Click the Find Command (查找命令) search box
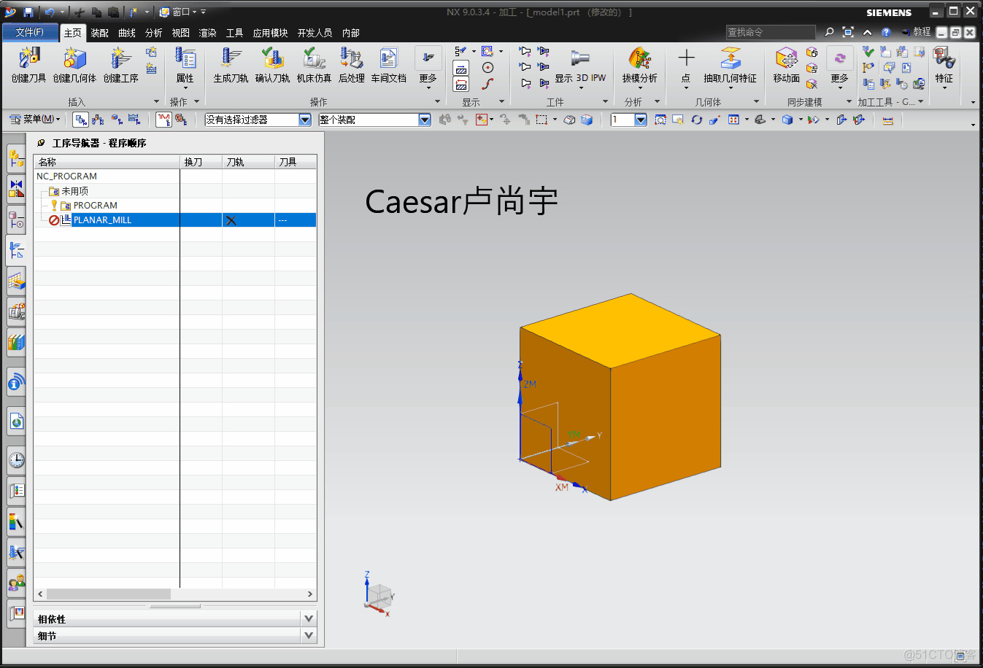Viewport: 983px width, 668px height. pos(770,32)
